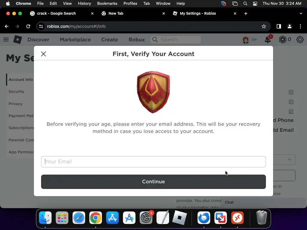Toggle Chrome side panel
The height and width of the screenshot is (230, 307).
279,26
